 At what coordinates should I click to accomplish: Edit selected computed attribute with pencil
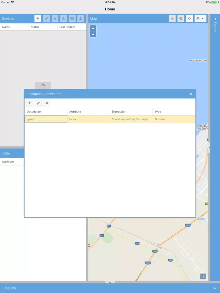click(x=38, y=103)
